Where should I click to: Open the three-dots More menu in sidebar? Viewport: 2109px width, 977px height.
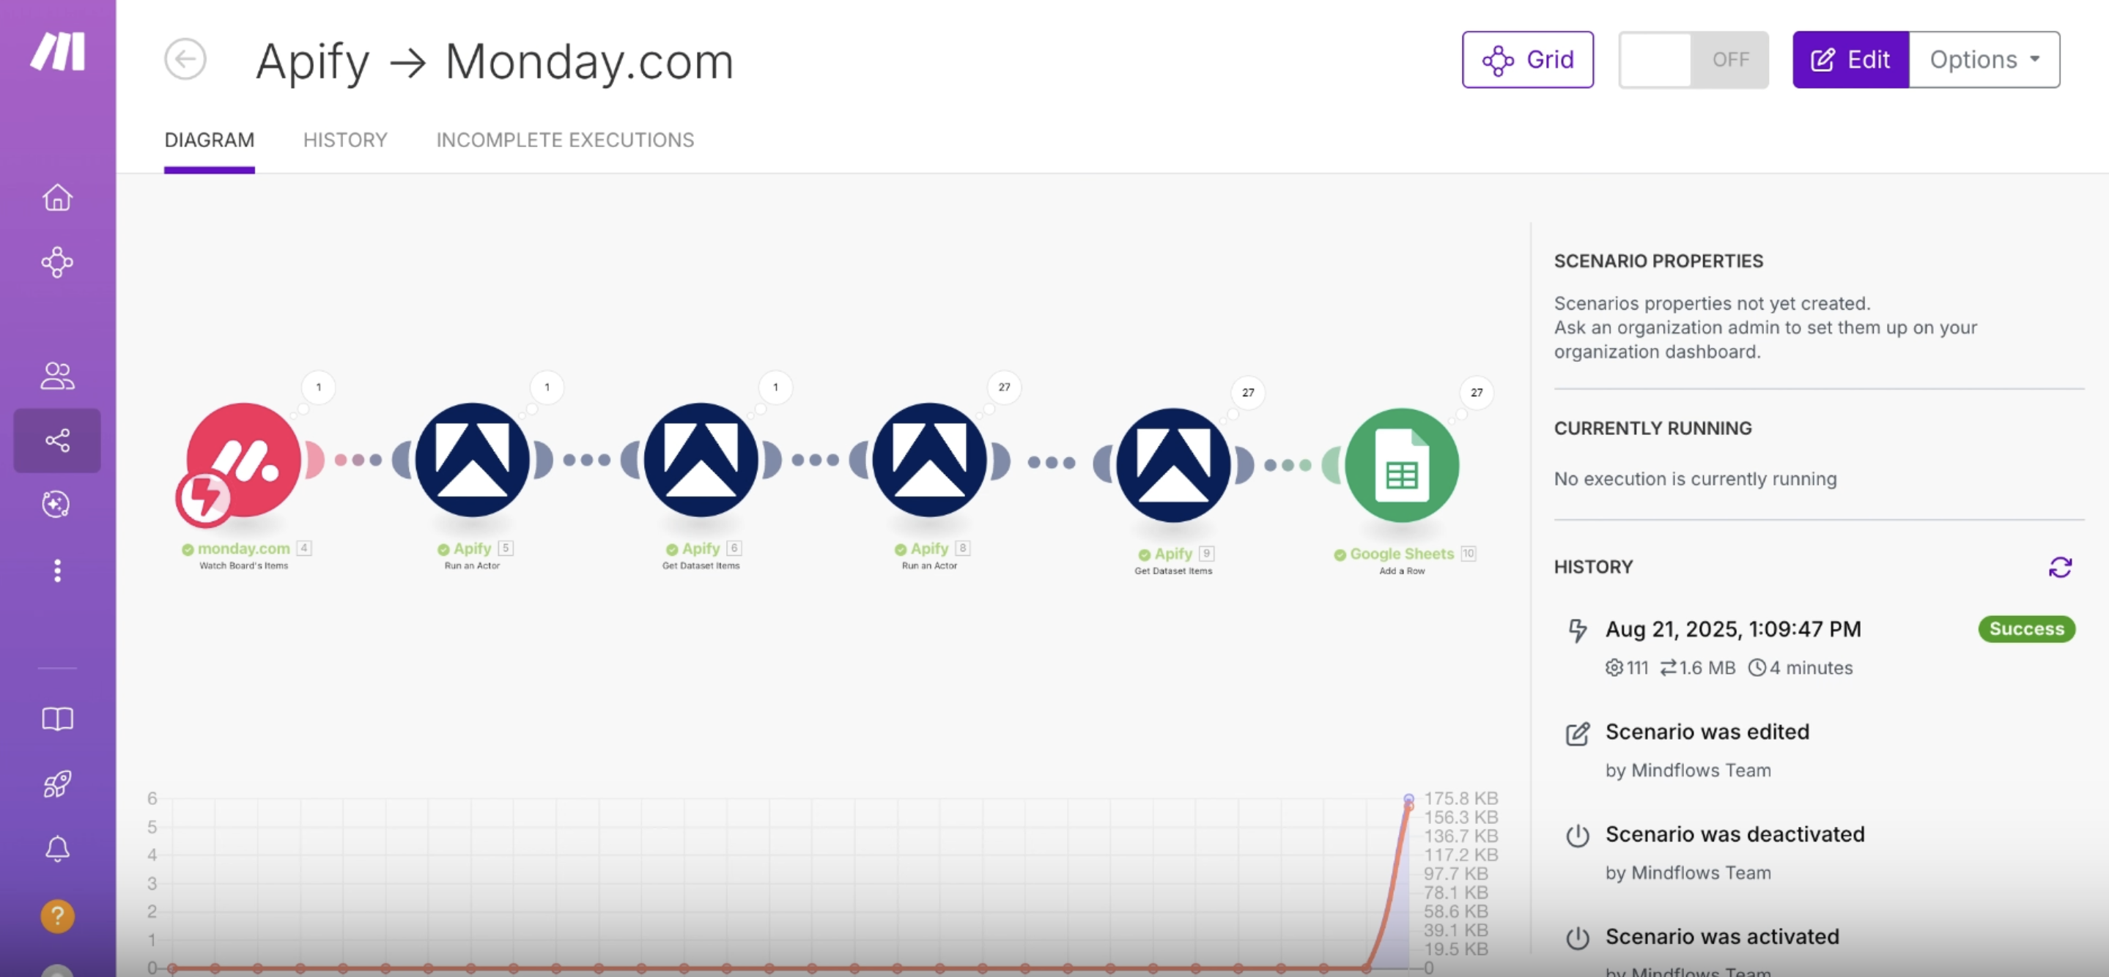point(57,571)
